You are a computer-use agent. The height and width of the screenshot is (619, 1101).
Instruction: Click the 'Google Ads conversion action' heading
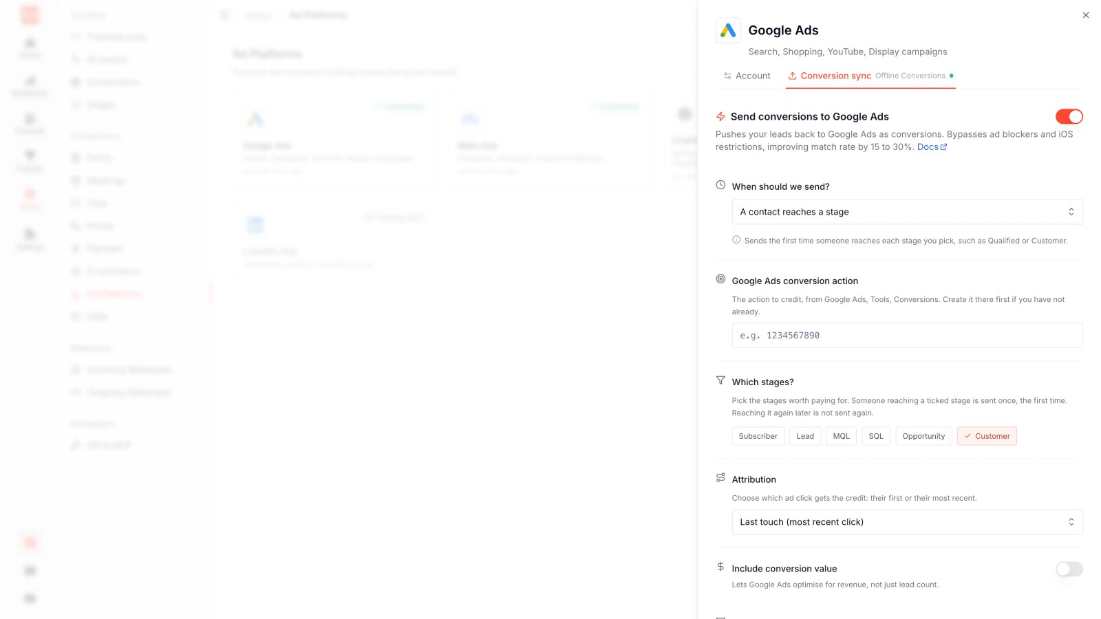(795, 281)
